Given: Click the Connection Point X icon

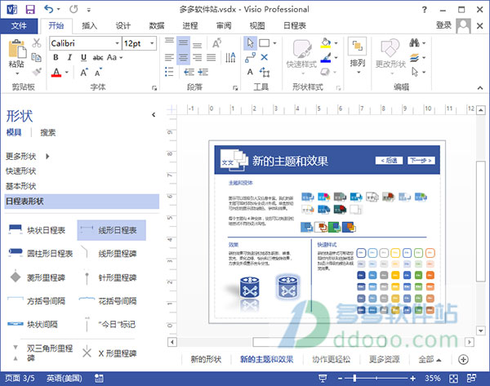Looking at the screenshot, I should coord(265,57).
